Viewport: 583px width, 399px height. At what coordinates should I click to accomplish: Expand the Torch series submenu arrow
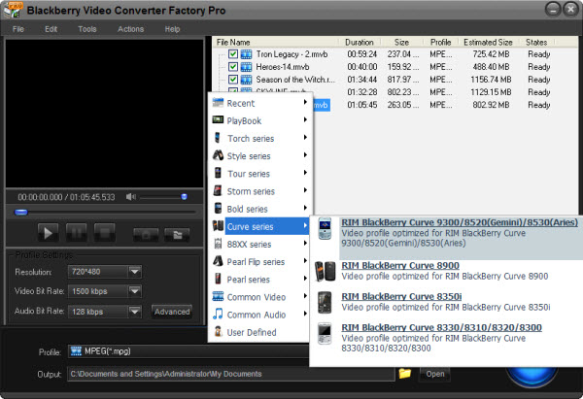[305, 138]
